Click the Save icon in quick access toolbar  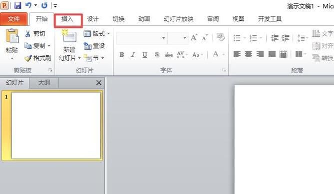[17, 5]
